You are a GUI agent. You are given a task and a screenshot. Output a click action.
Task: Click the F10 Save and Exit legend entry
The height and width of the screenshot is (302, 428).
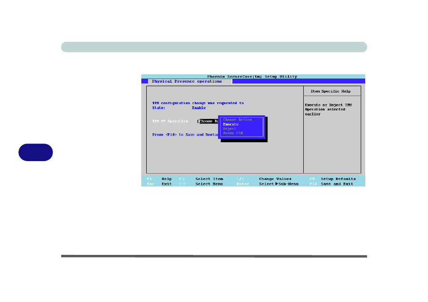pyautogui.click(x=332, y=184)
